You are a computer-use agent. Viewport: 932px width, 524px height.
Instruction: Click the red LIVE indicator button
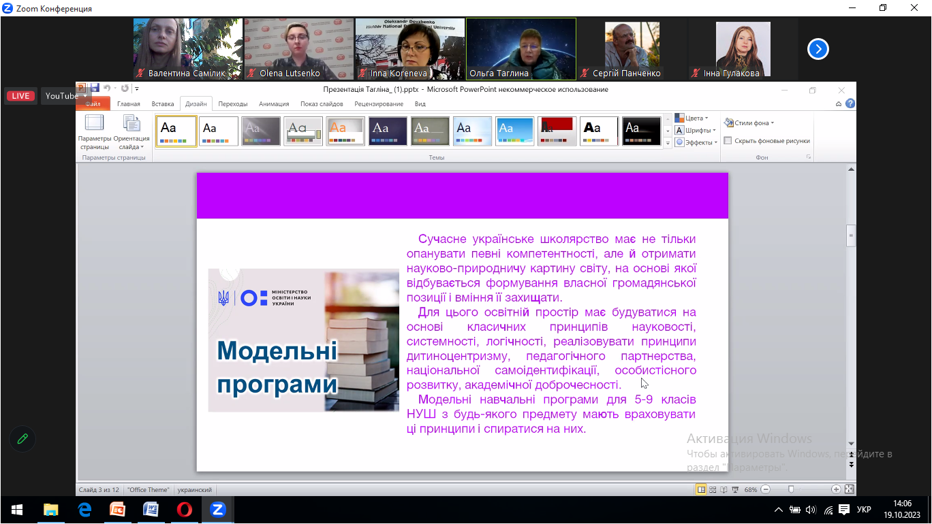[20, 96]
